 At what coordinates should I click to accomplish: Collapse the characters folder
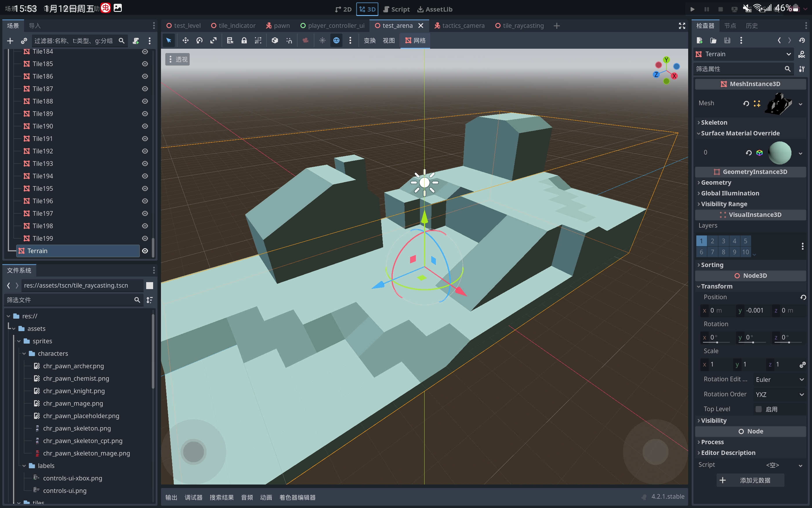24,353
